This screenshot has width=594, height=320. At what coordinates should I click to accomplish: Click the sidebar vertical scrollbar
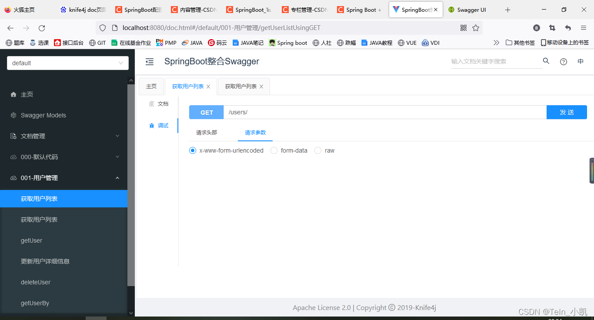[131, 185]
